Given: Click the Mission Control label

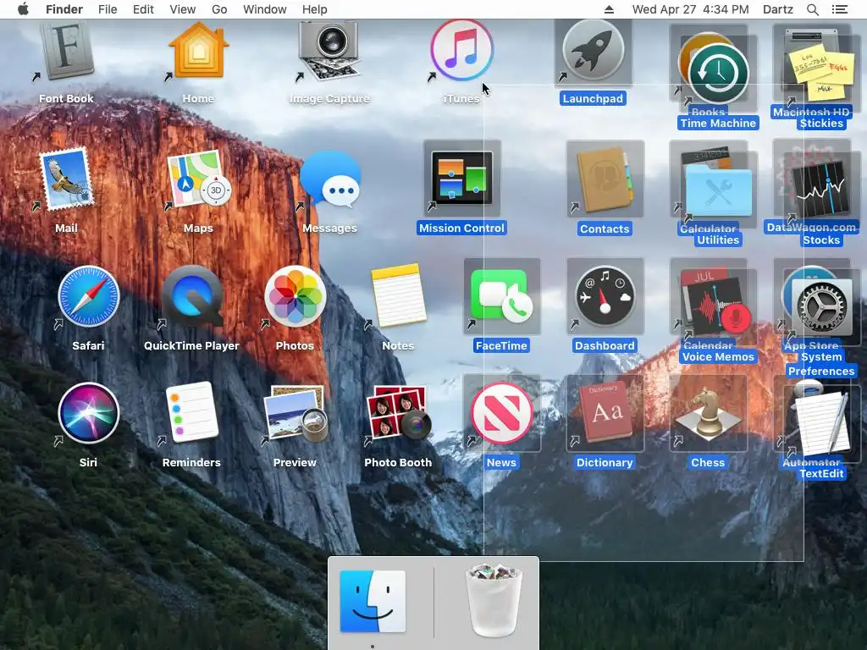Looking at the screenshot, I should (461, 228).
